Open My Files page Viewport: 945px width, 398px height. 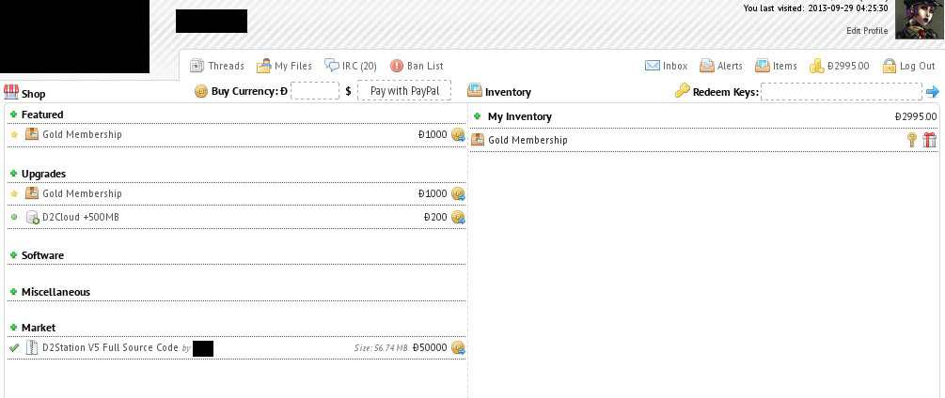click(x=293, y=66)
